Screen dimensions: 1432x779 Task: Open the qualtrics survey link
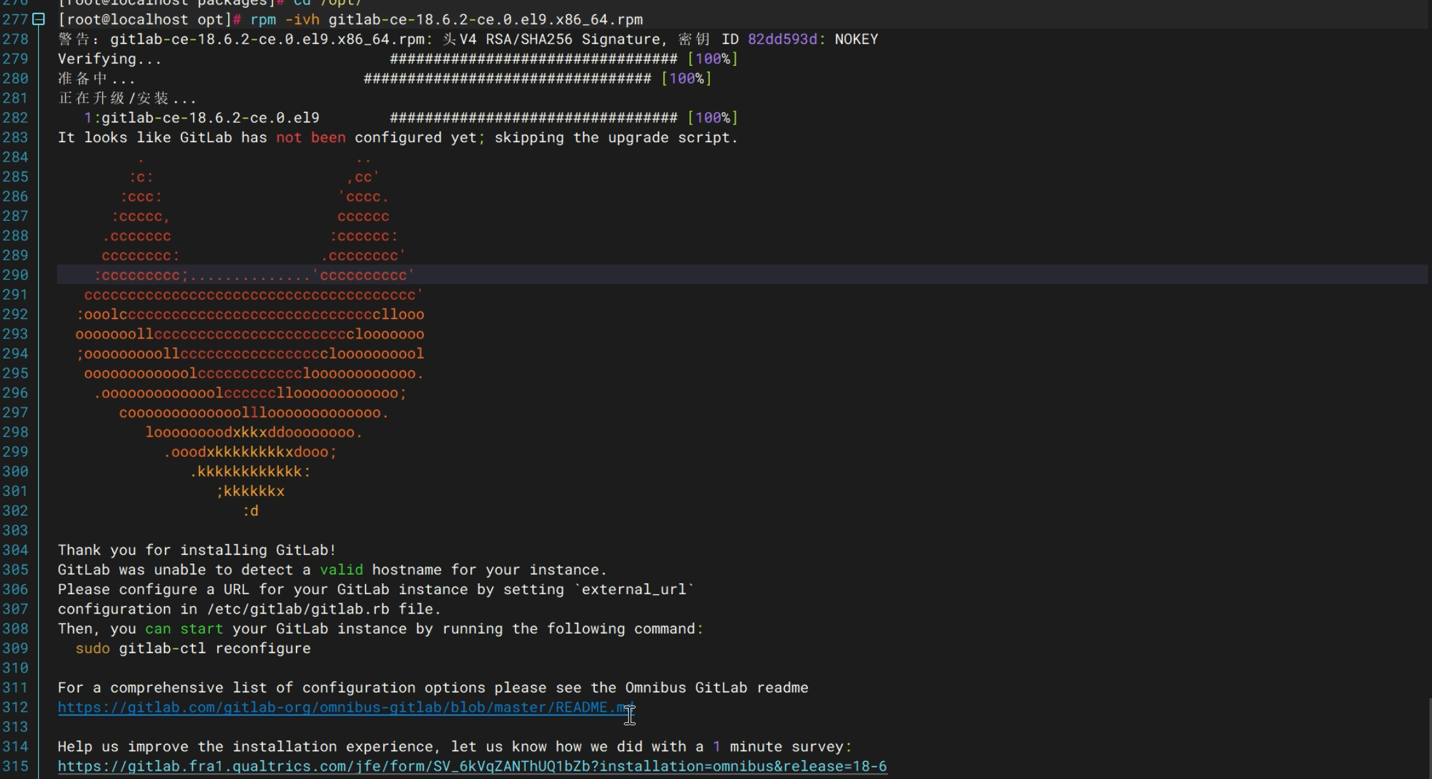click(x=472, y=766)
